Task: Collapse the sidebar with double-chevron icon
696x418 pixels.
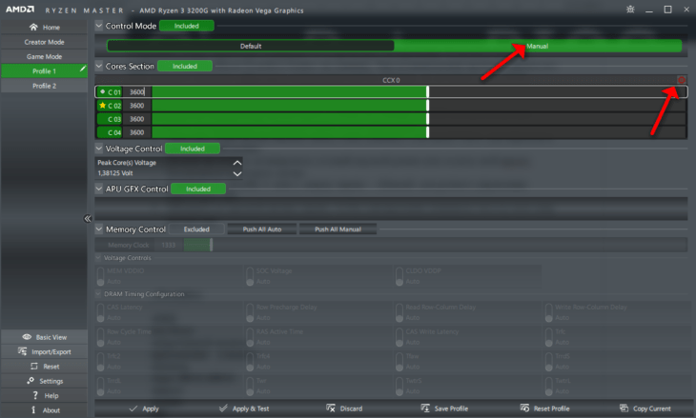Action: pyautogui.click(x=88, y=218)
